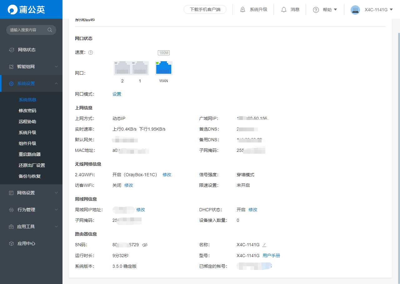Click the sidebar search input field
This screenshot has width=400, height=284.
point(31,30)
